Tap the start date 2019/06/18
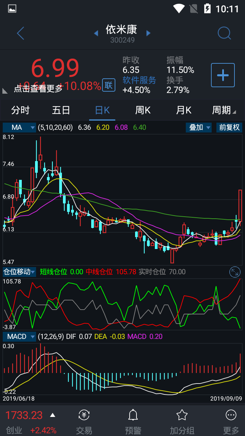245x436 pixels. tap(19, 398)
